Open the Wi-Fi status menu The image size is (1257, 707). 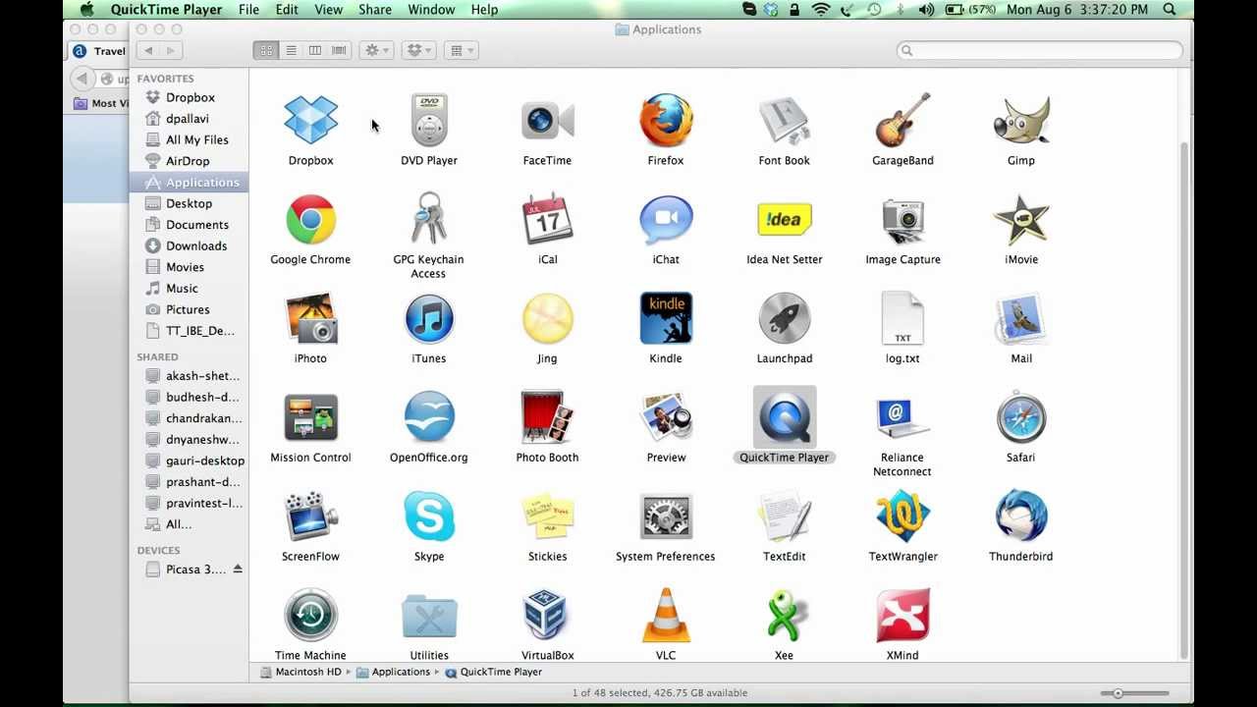pyautogui.click(x=822, y=9)
